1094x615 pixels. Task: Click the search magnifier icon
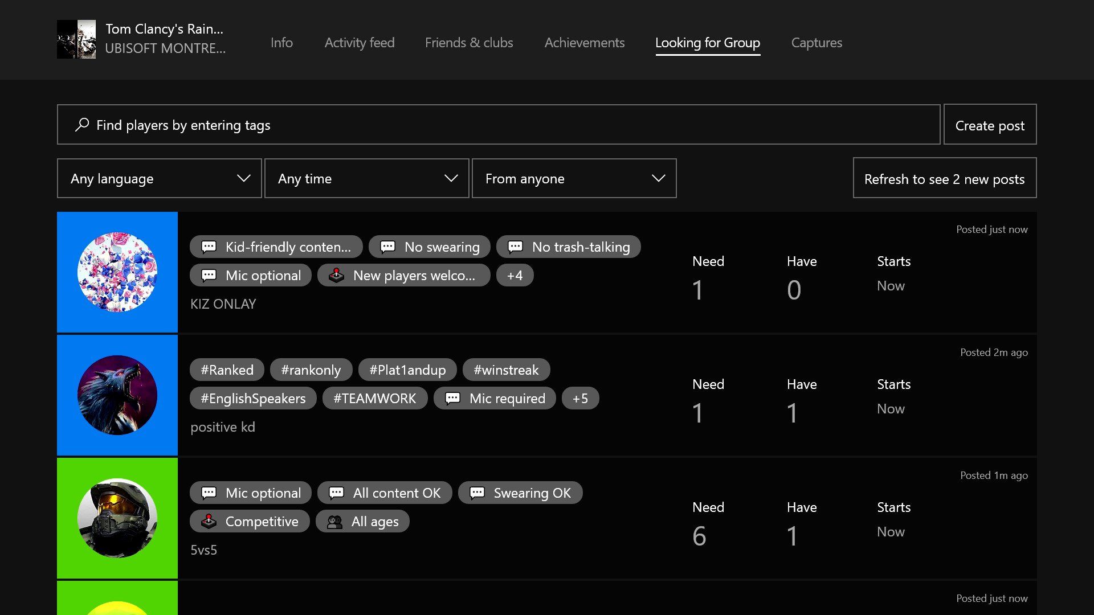click(82, 124)
